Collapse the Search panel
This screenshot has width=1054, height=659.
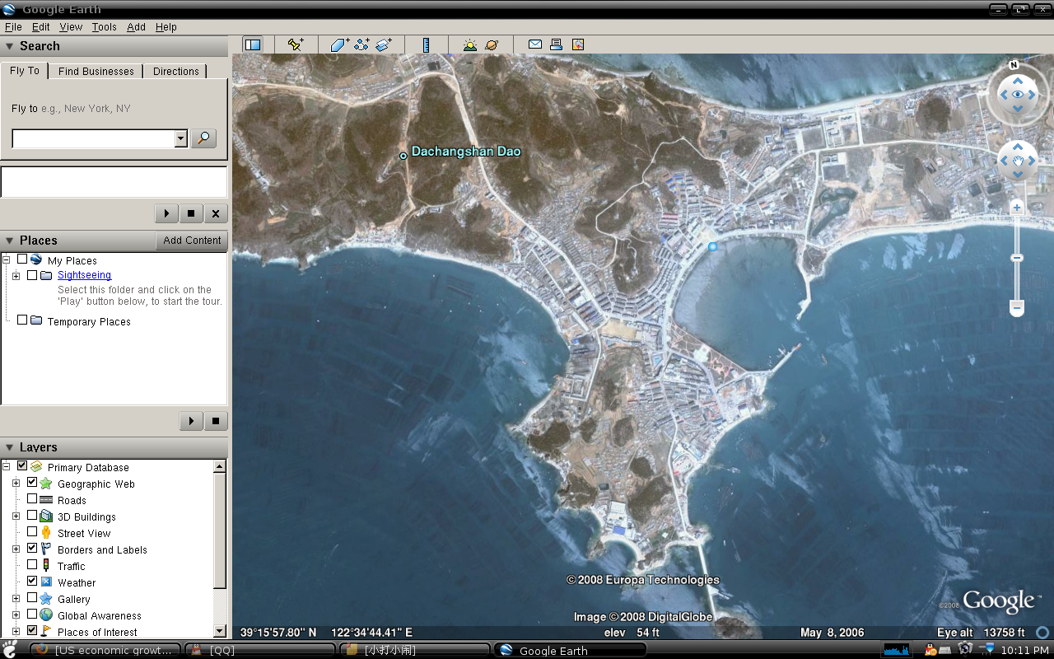click(x=10, y=46)
